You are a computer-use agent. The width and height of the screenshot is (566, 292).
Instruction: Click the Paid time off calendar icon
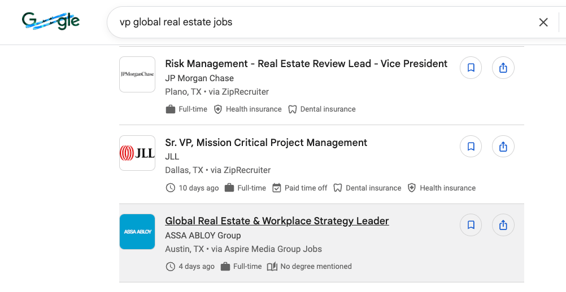[x=276, y=188]
